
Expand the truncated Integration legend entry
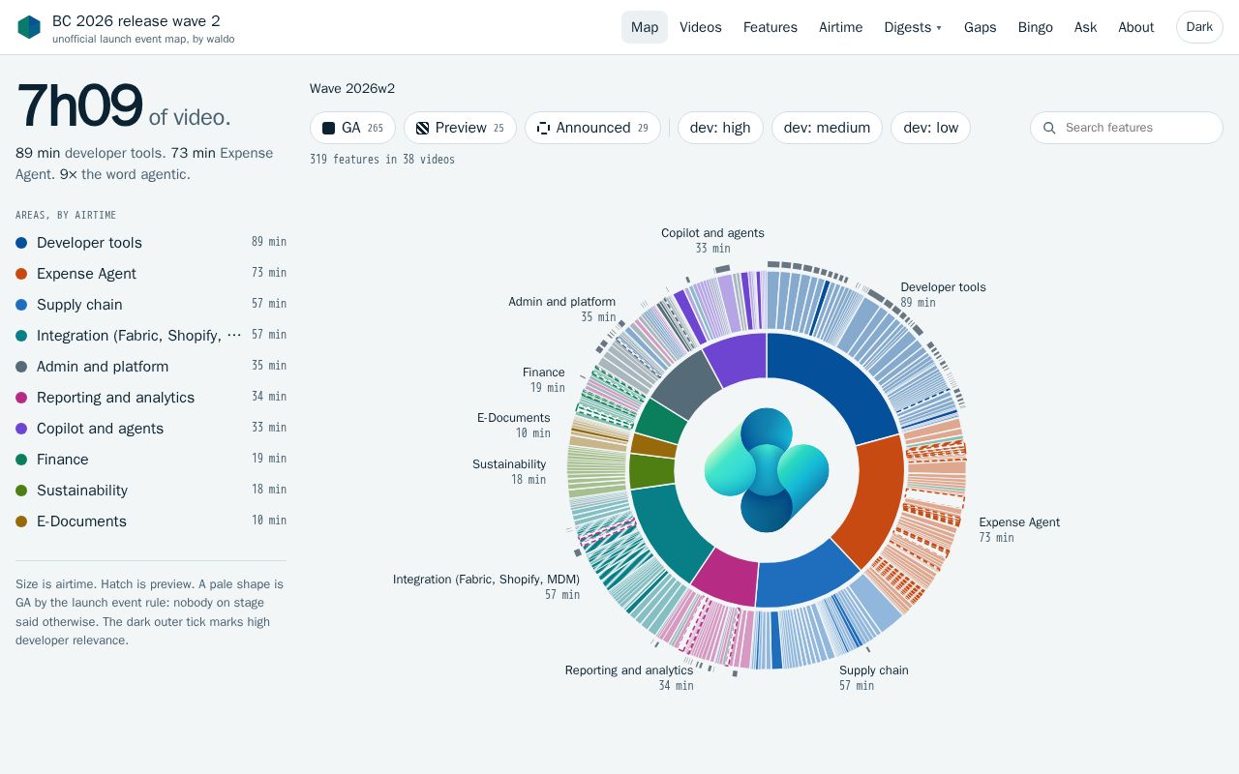click(x=234, y=336)
